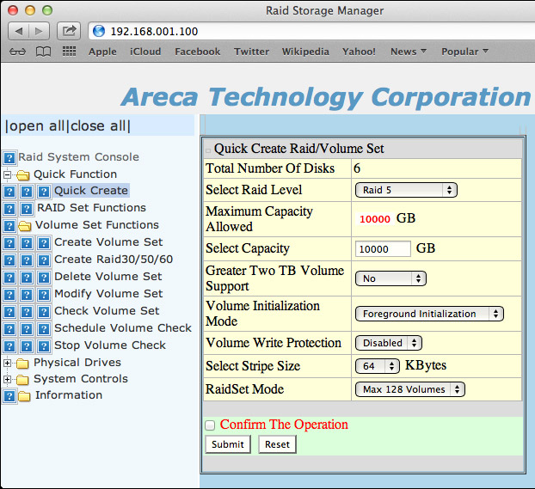The height and width of the screenshot is (489, 535).
Task: Open Create Volume Set
Action: [x=108, y=242]
